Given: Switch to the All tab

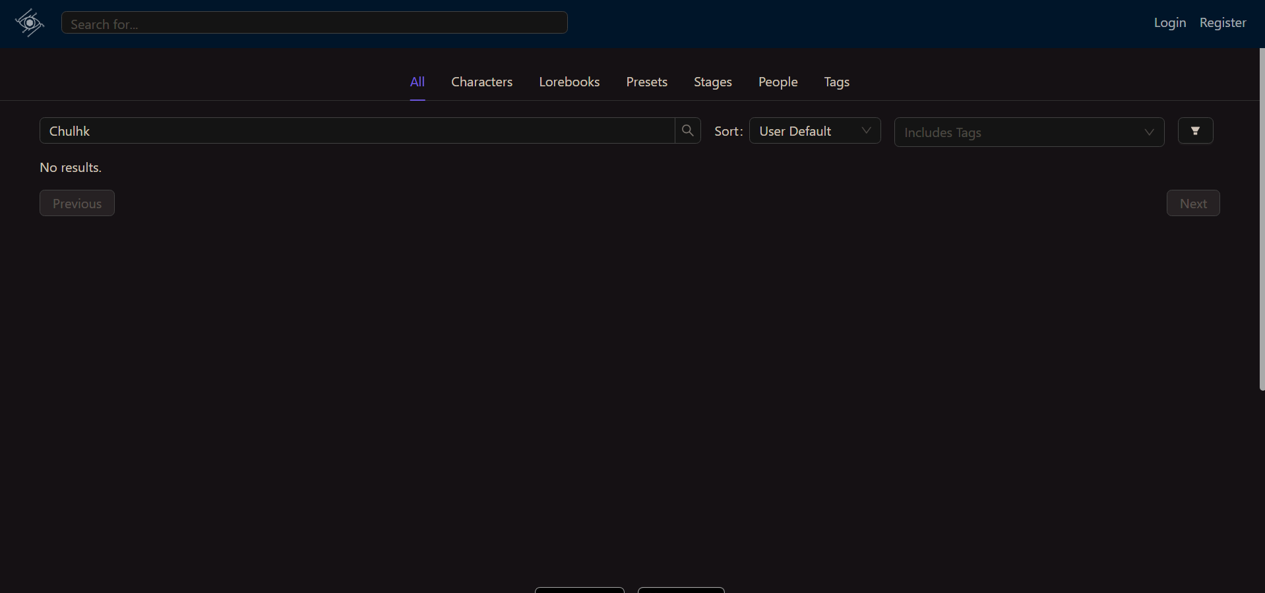Looking at the screenshot, I should tap(417, 82).
